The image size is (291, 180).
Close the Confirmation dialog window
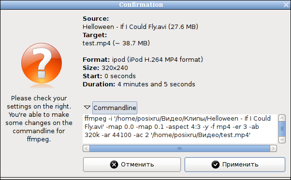click(x=286, y=5)
